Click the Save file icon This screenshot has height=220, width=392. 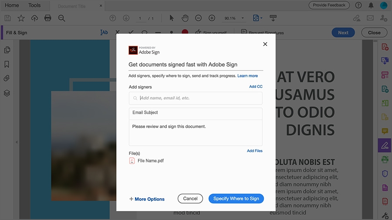tap(7, 18)
